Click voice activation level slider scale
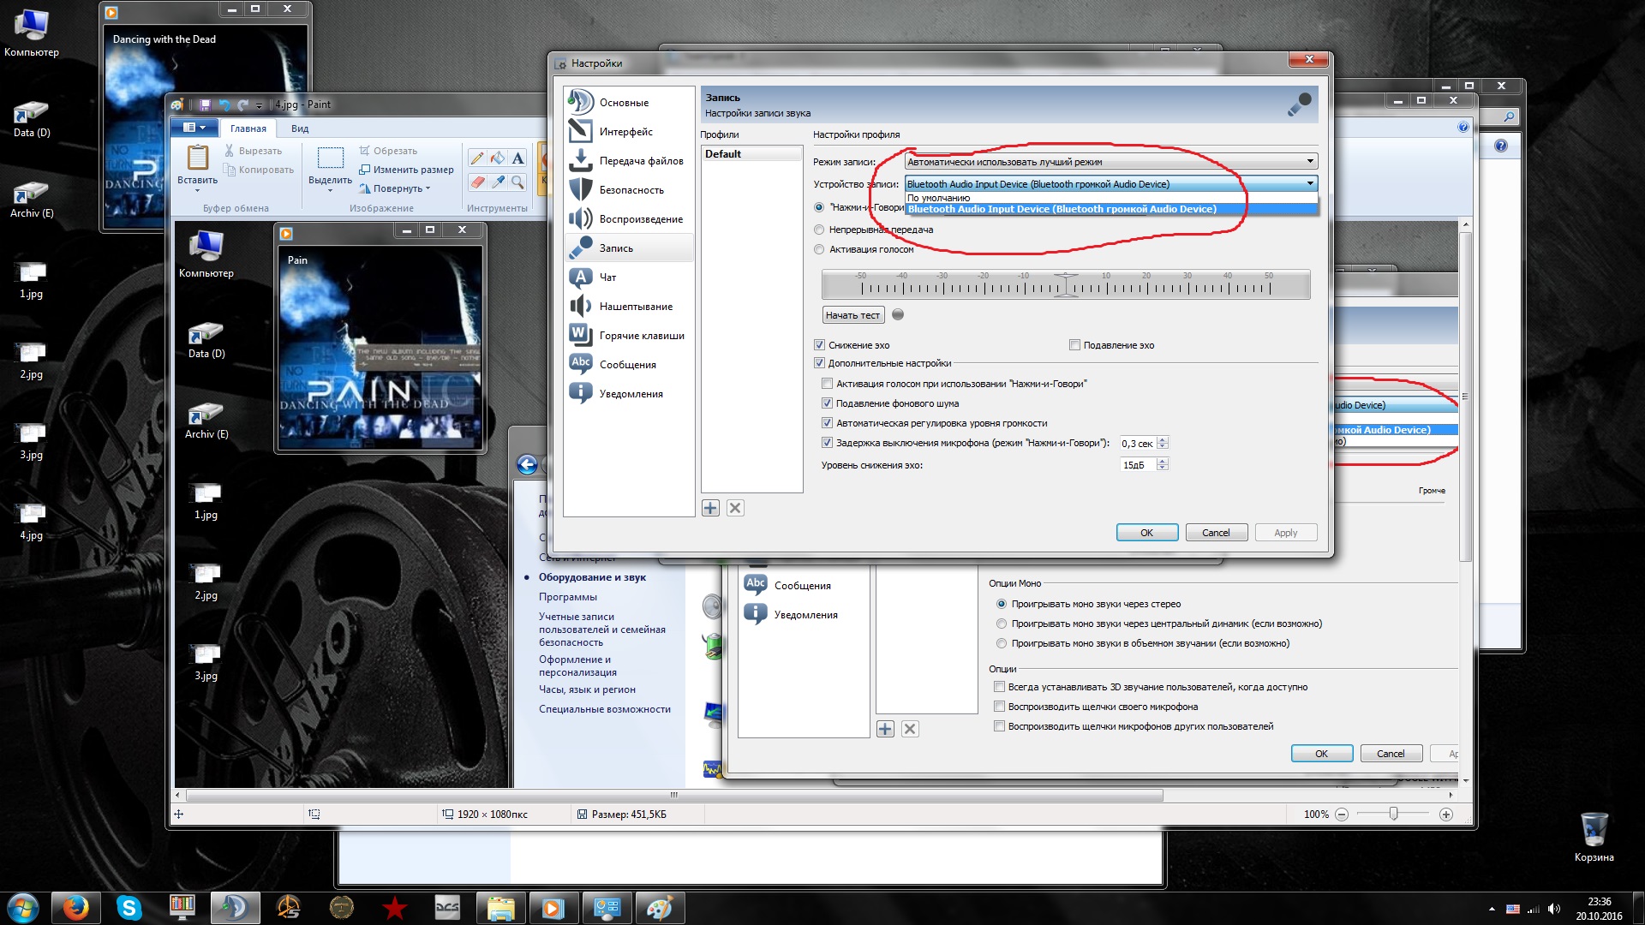This screenshot has width=1645, height=925. pyautogui.click(x=1066, y=284)
